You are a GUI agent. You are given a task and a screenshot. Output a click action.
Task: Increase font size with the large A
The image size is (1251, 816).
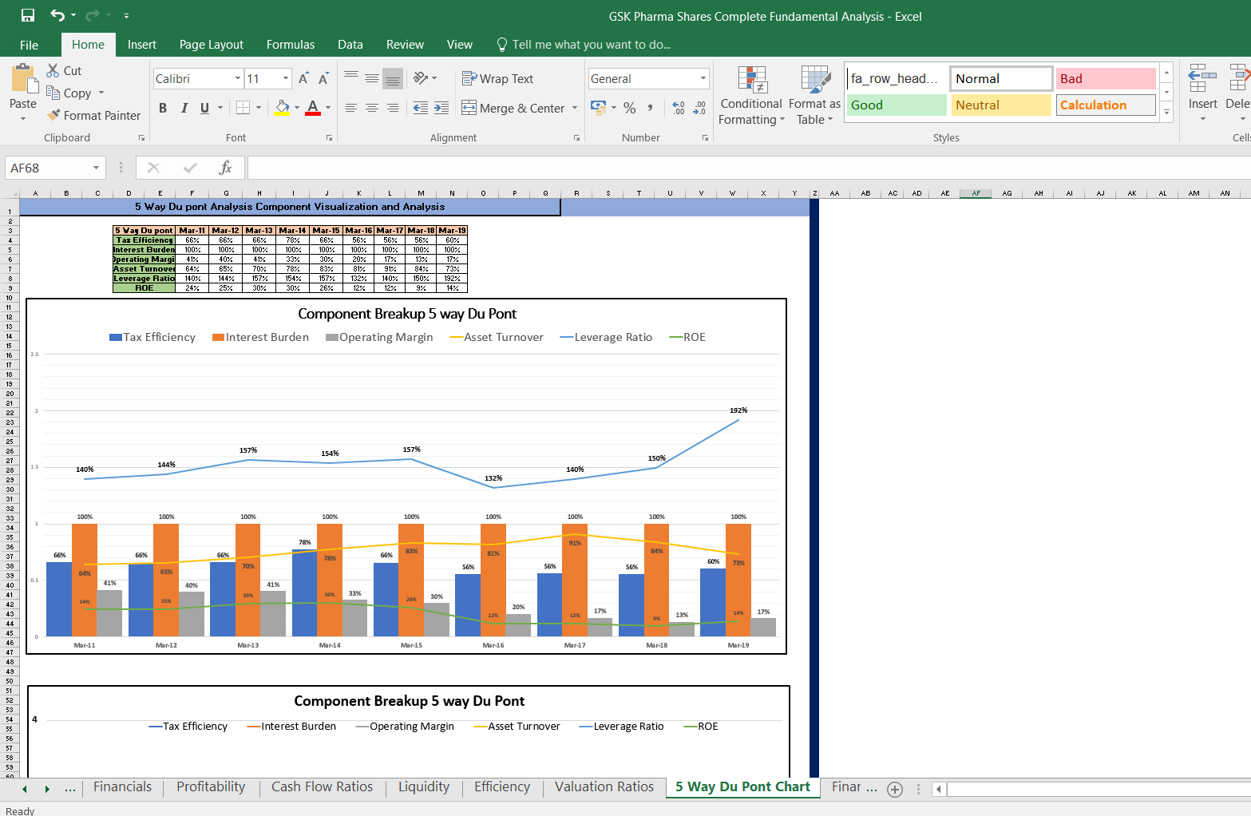(x=303, y=78)
